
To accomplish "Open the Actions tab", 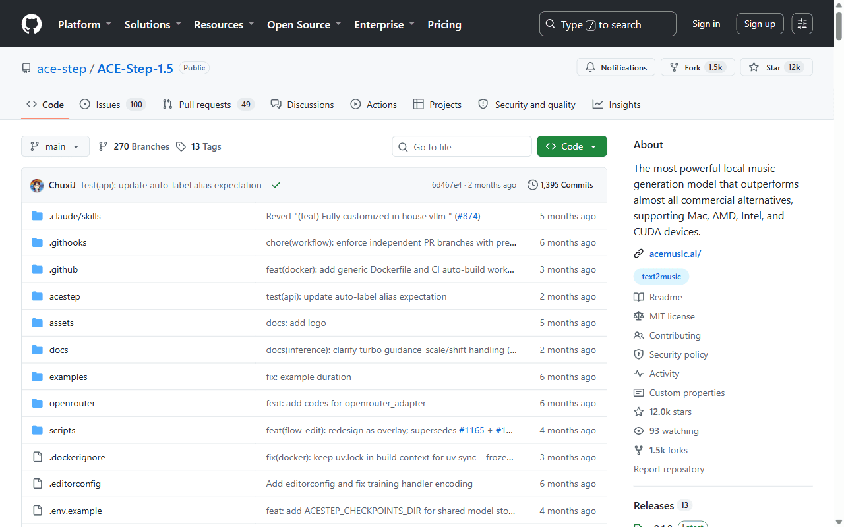I will tap(373, 105).
